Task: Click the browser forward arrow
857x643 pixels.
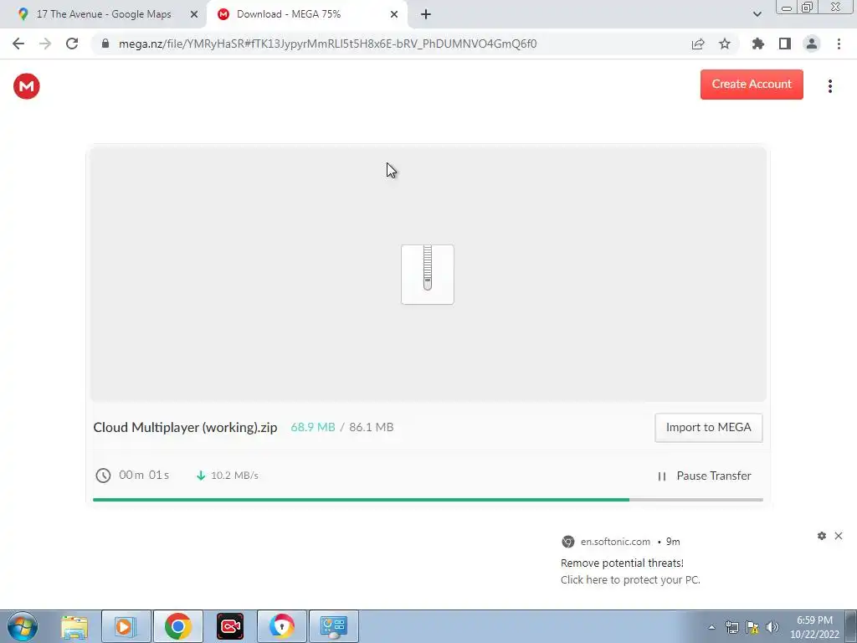Action: pyautogui.click(x=45, y=44)
